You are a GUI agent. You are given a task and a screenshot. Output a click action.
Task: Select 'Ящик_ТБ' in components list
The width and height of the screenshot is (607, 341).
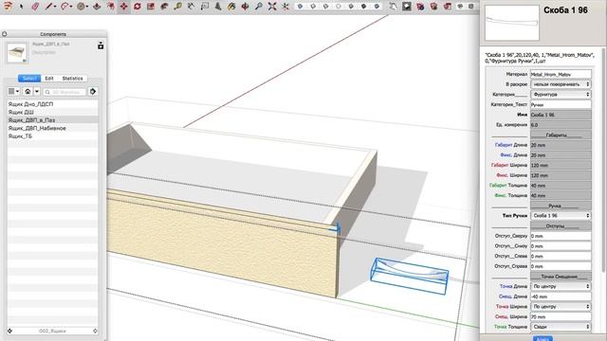[53, 136]
